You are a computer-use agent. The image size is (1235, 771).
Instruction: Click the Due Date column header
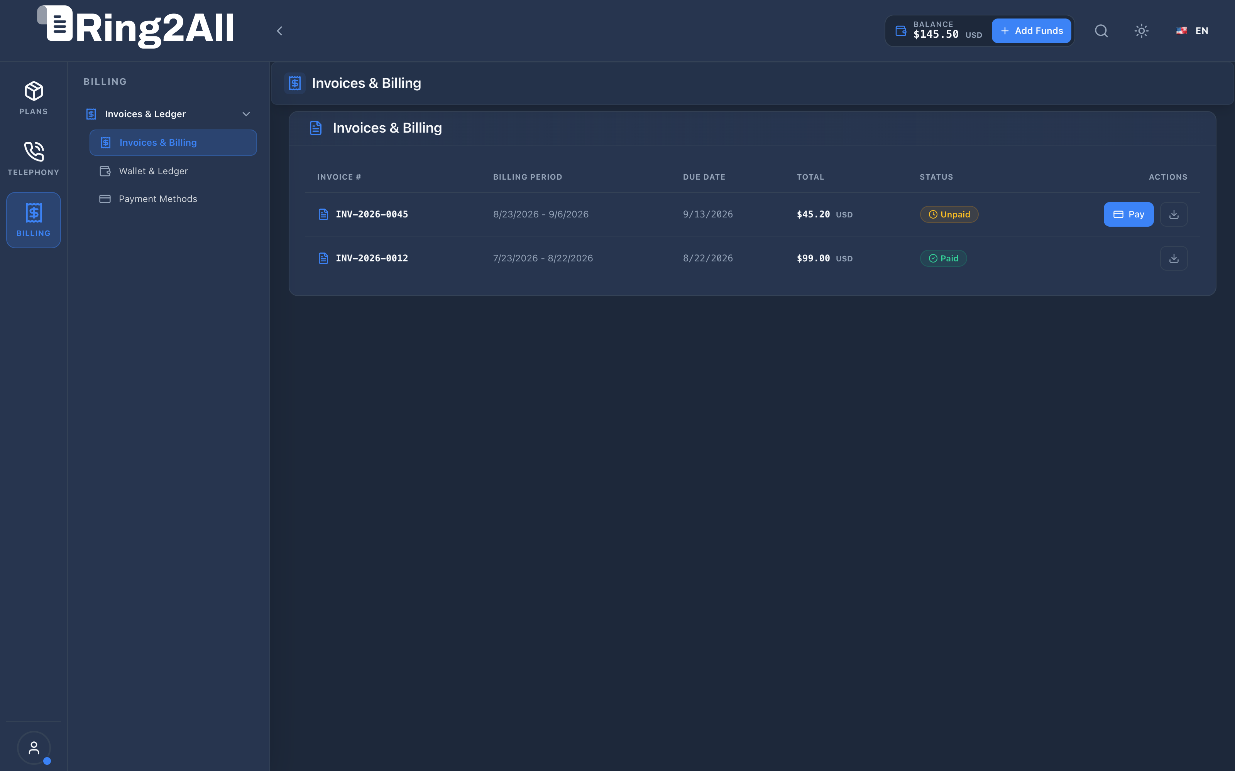[704, 177]
